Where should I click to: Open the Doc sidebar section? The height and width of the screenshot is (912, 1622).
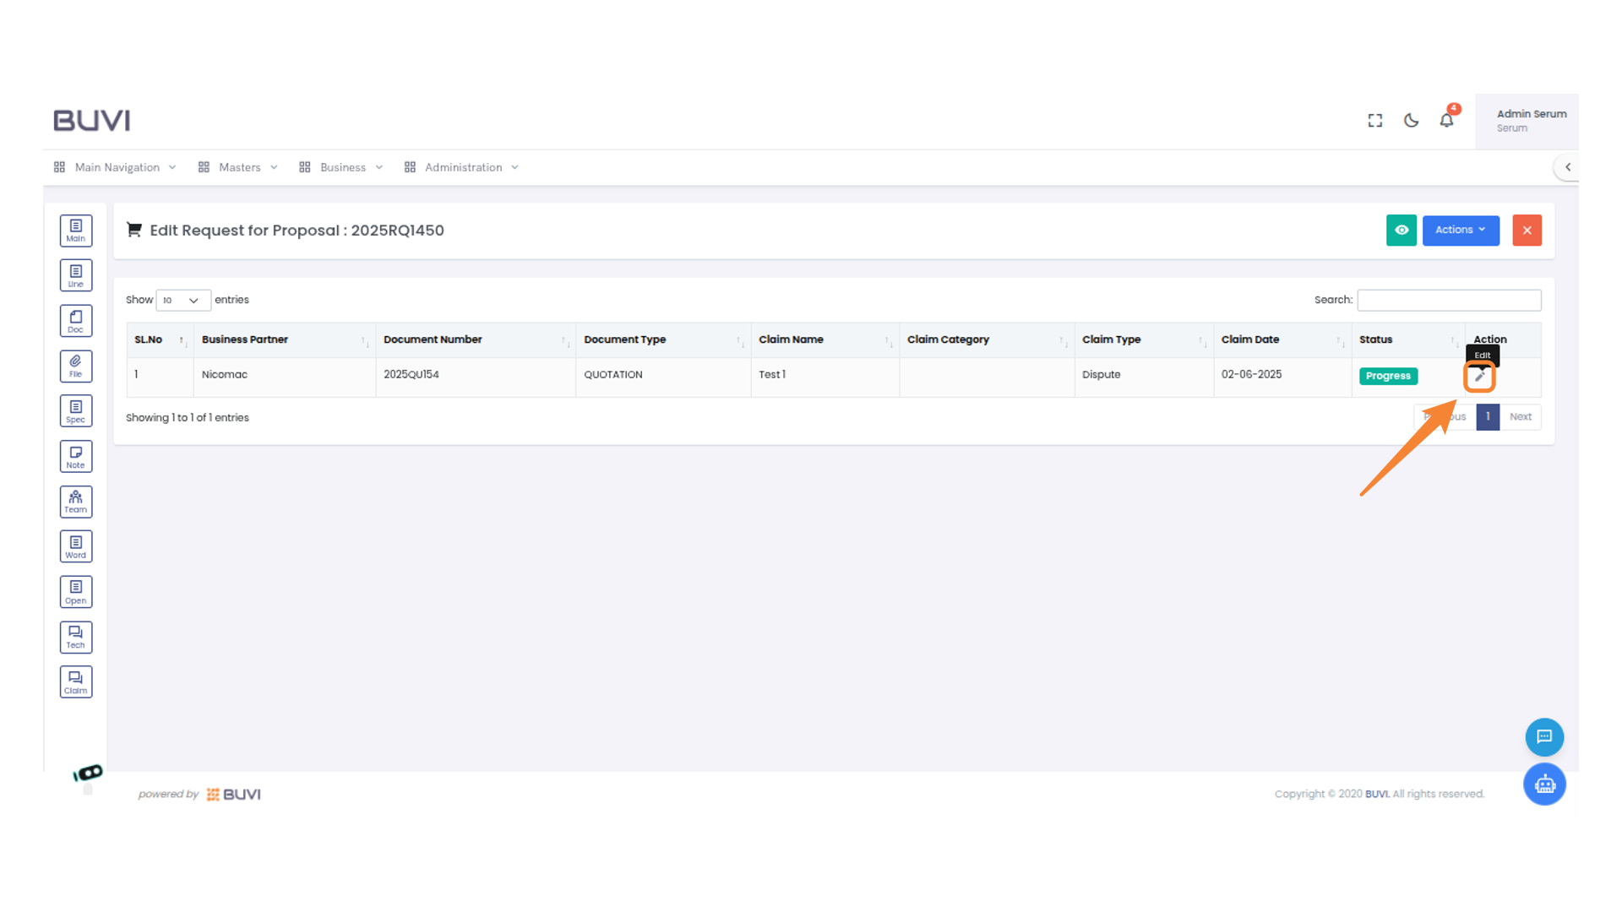pos(76,321)
